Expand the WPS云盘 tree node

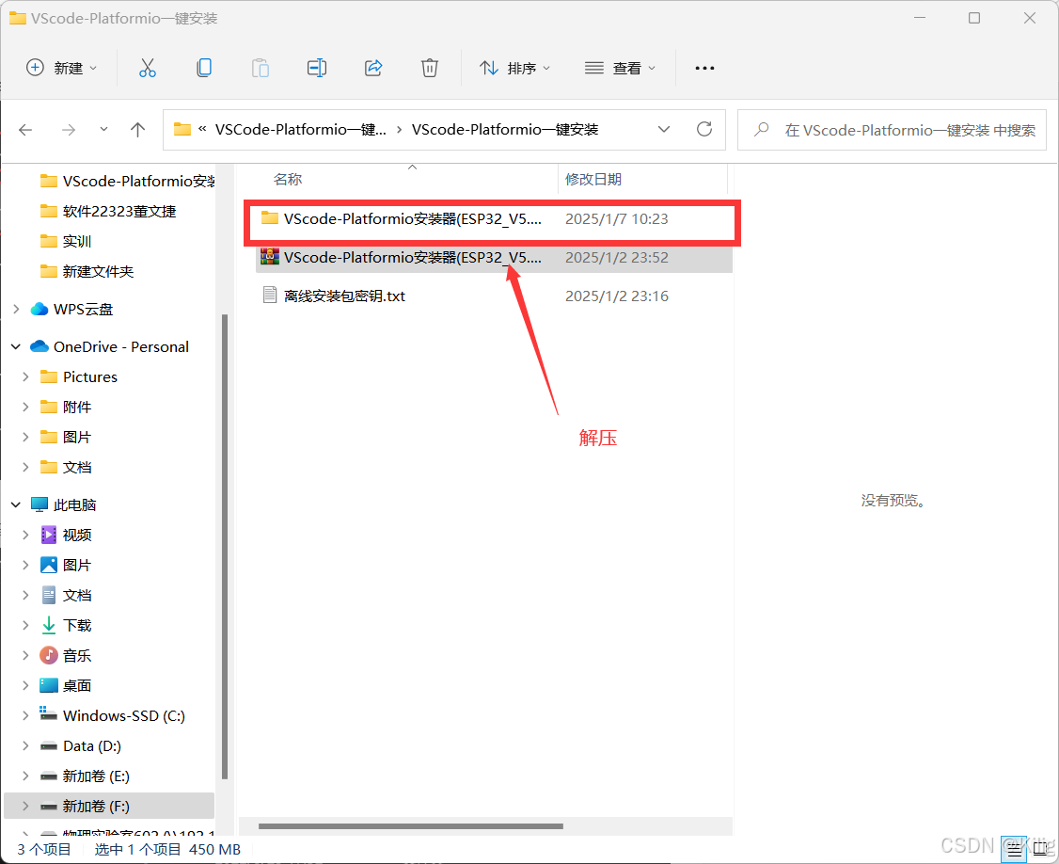(x=16, y=309)
